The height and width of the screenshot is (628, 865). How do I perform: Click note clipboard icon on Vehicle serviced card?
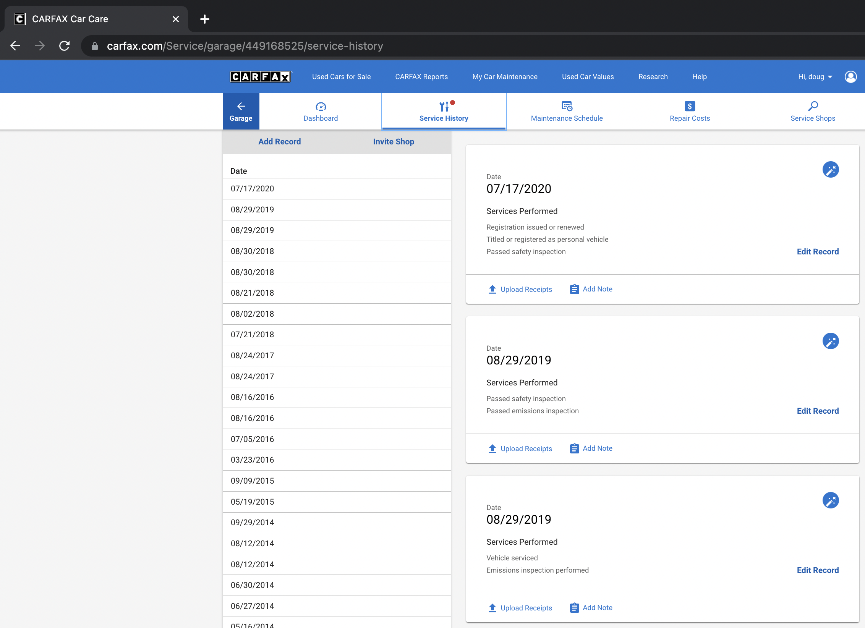point(574,608)
